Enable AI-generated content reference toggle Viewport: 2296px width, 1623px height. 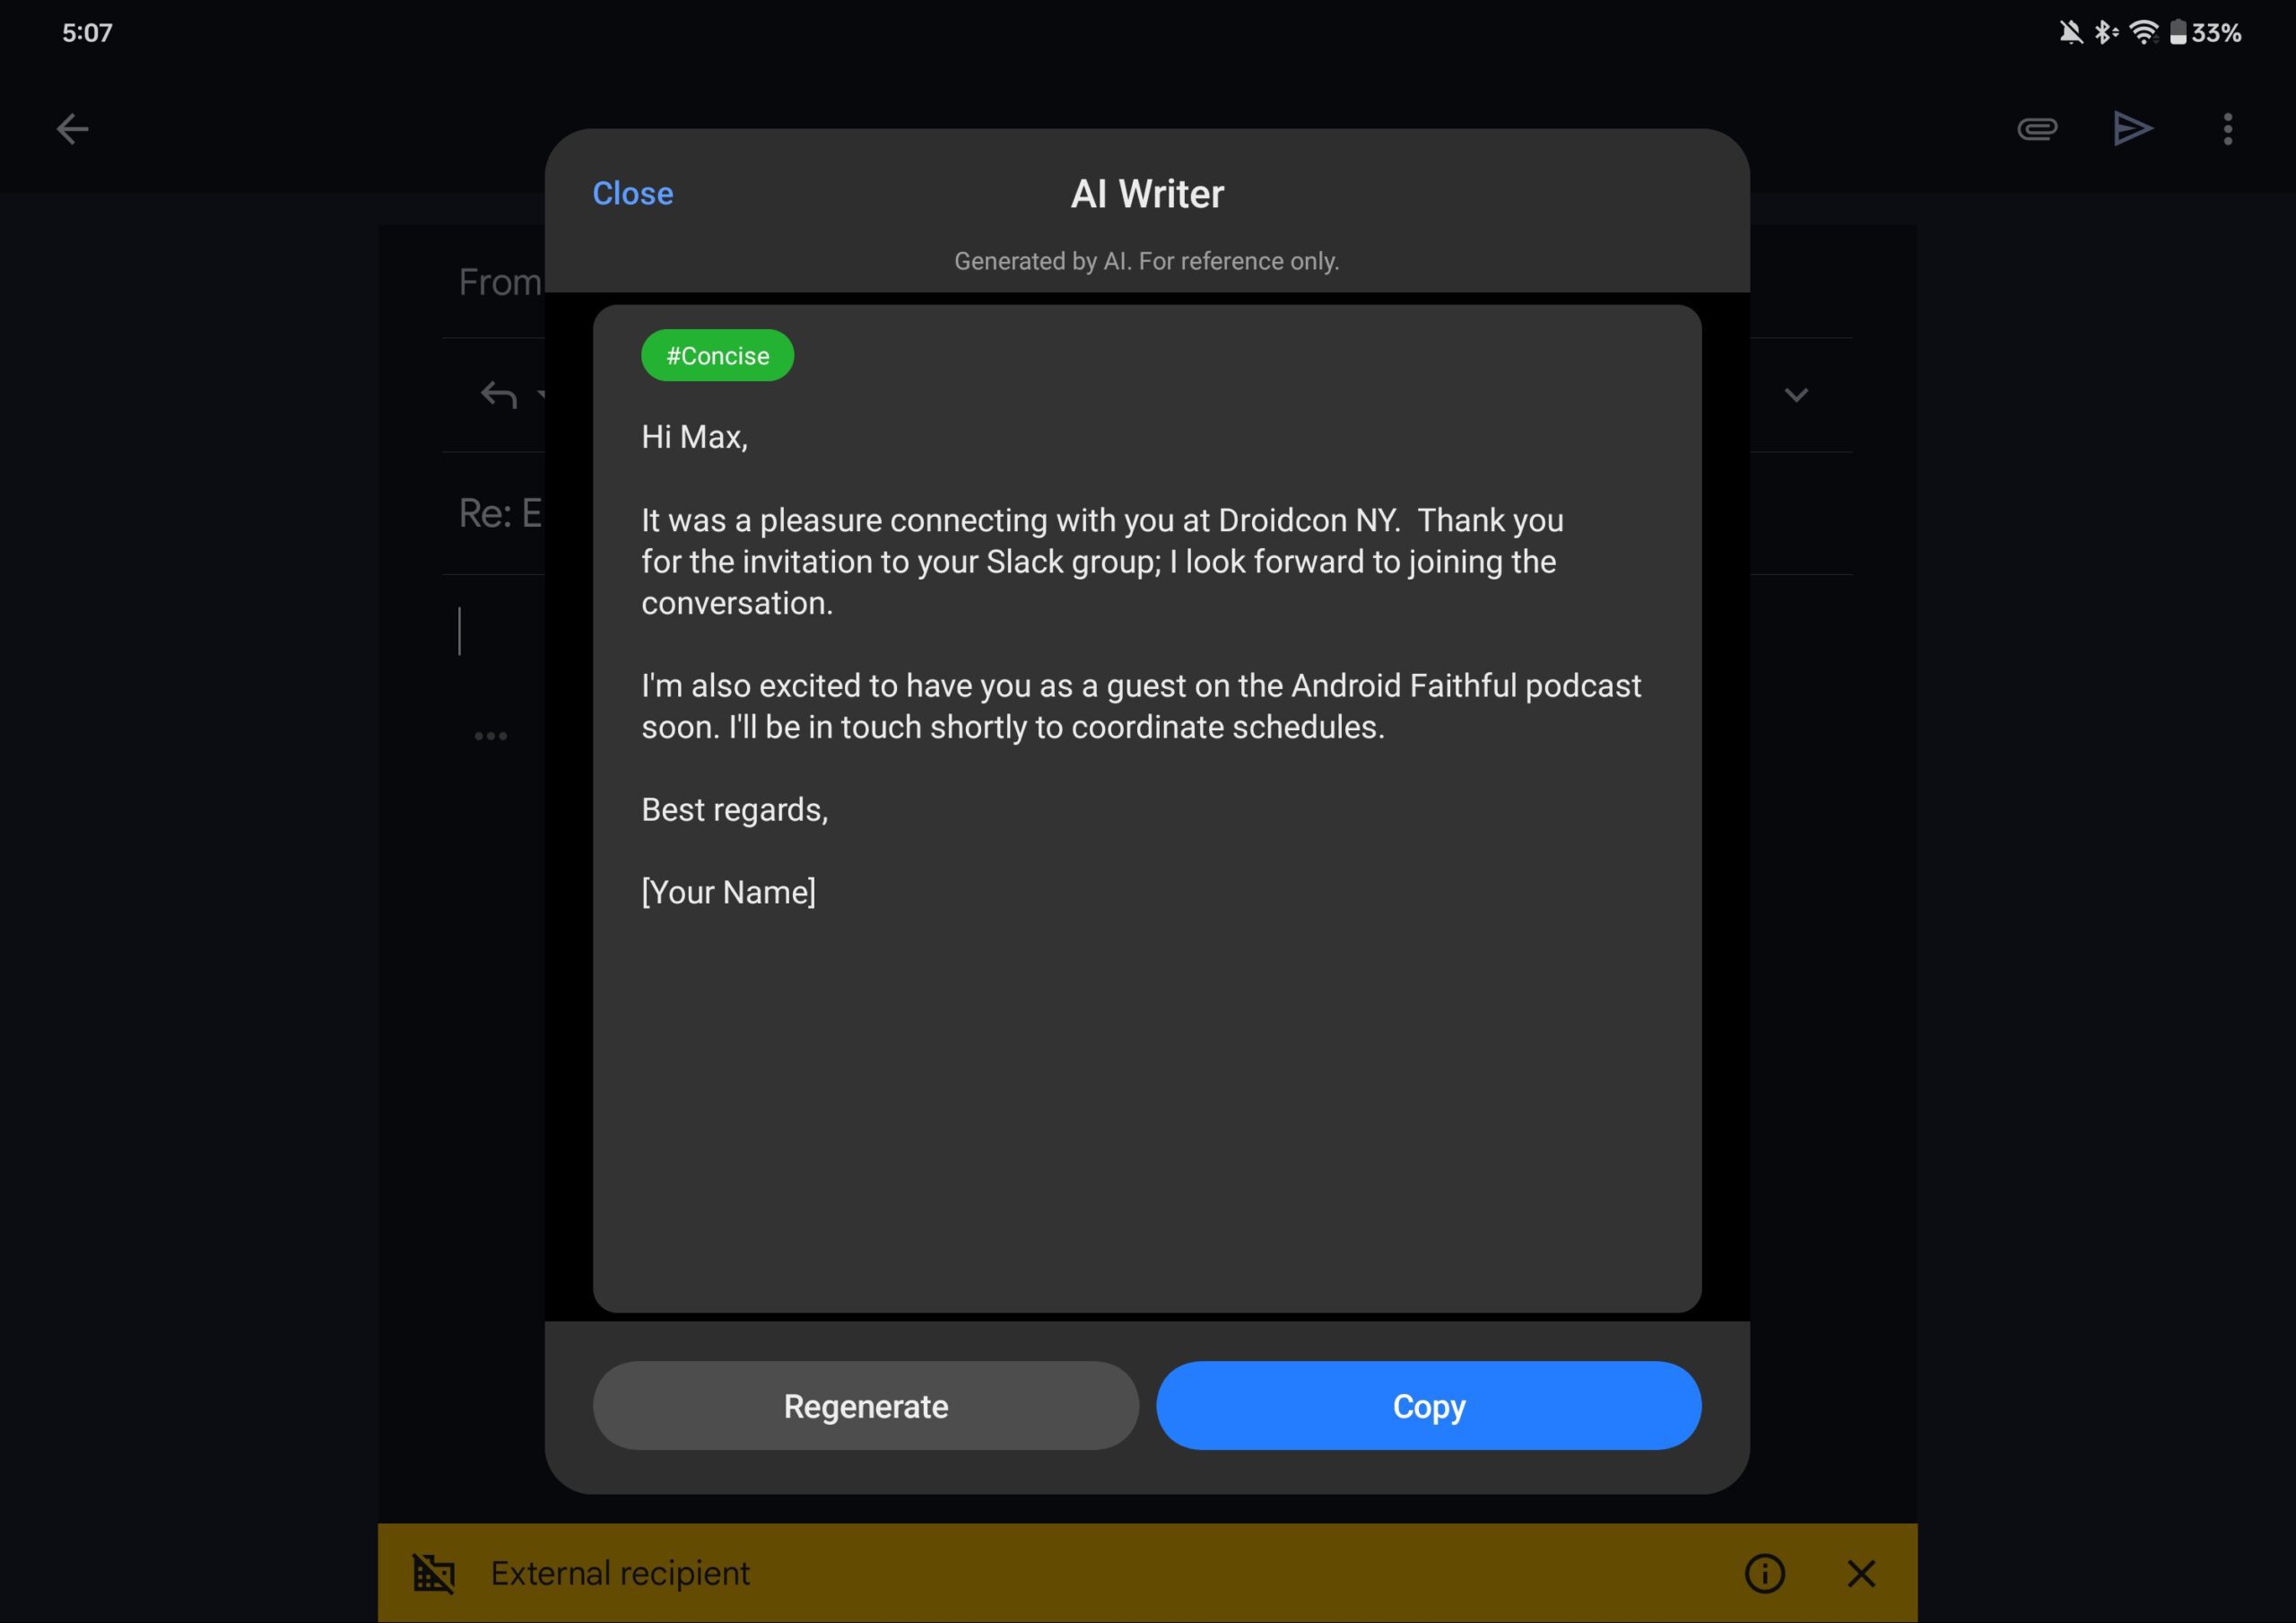click(1148, 262)
